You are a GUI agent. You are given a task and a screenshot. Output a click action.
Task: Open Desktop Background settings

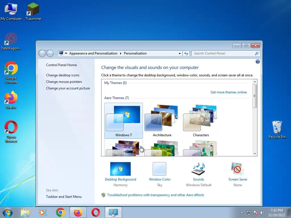(120, 175)
